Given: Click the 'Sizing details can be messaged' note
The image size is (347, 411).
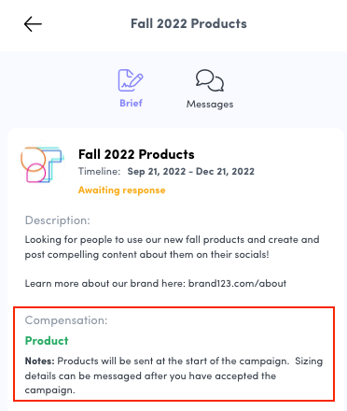Looking at the screenshot, I should (150, 376).
